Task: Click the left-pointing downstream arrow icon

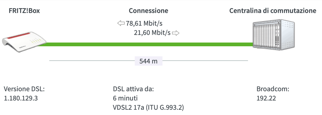Action: pyautogui.click(x=121, y=23)
